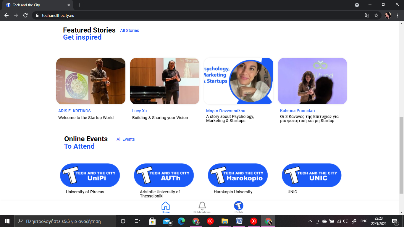Show hidden system tray icons

pyautogui.click(x=310, y=221)
